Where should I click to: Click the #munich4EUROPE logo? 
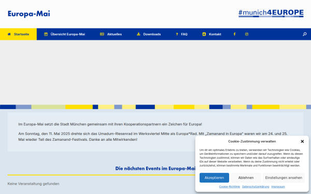click(x=271, y=13)
